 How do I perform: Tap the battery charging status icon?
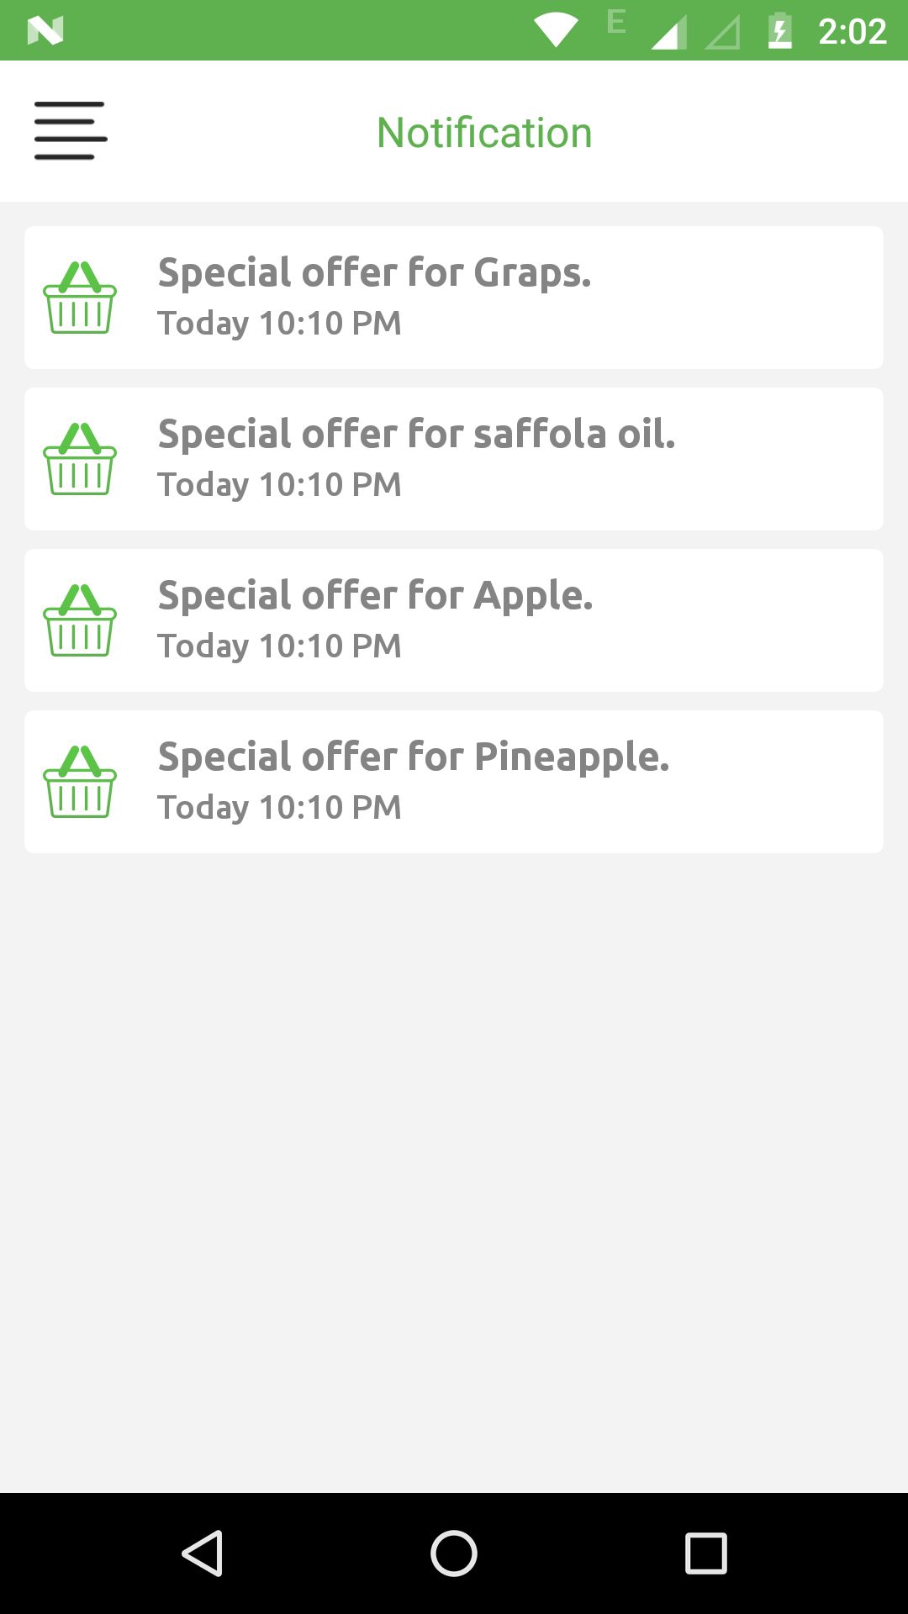click(x=780, y=31)
